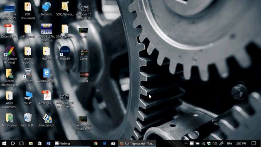Switch to Firefox '1 of 1 uploaded' window
This screenshot has height=147, width=261.
point(137,143)
